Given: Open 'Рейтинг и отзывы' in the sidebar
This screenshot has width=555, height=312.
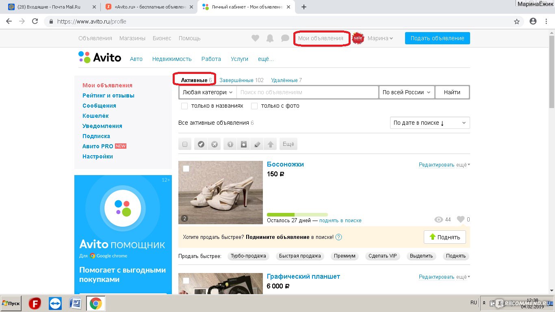Looking at the screenshot, I should [108, 95].
